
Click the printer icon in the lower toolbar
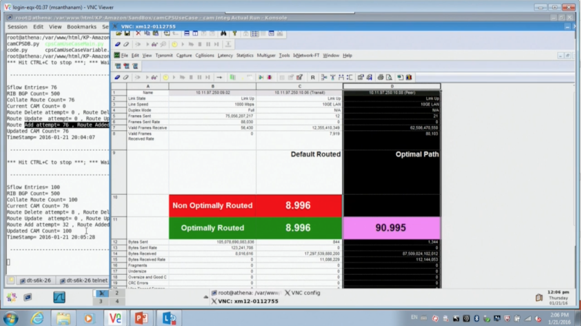[381, 77]
